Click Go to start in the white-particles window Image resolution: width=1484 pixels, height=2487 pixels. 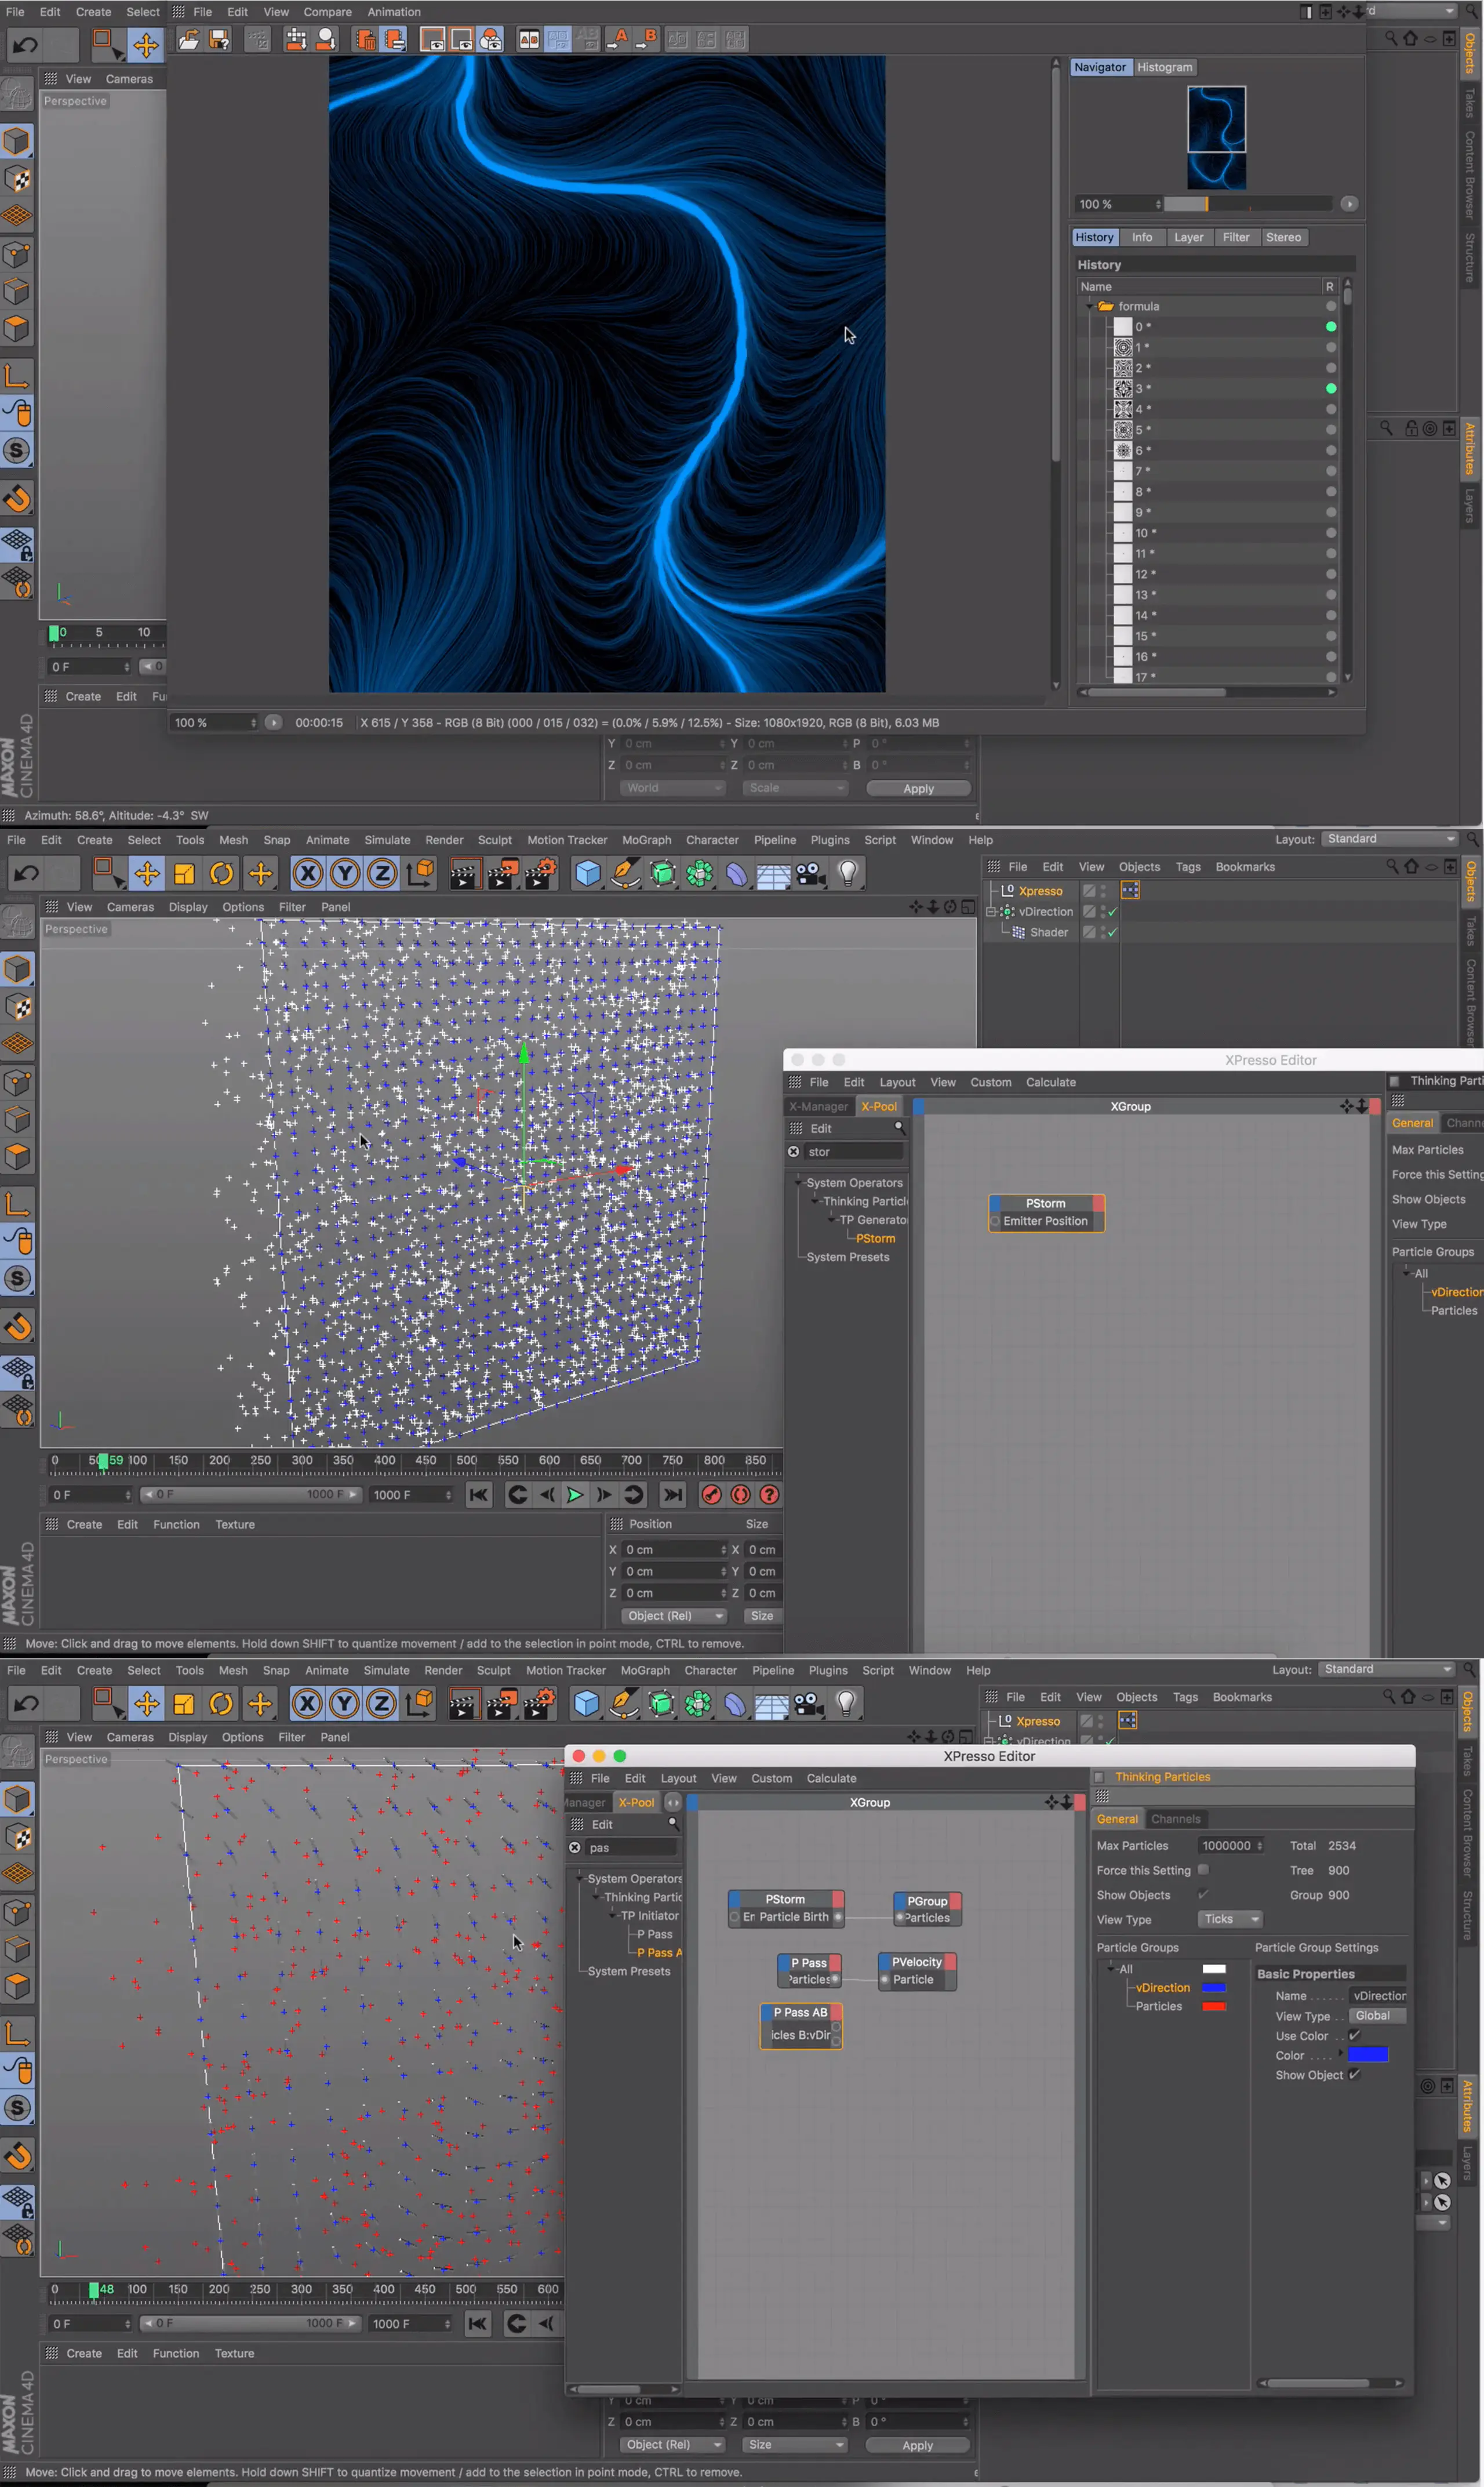click(x=479, y=1495)
